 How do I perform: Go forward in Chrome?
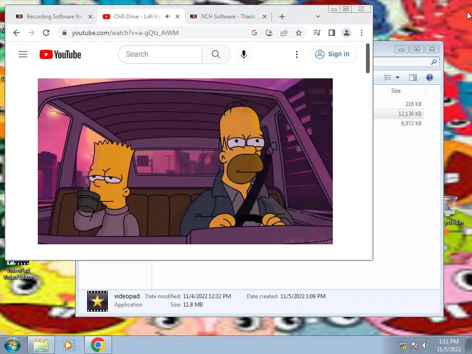click(31, 33)
